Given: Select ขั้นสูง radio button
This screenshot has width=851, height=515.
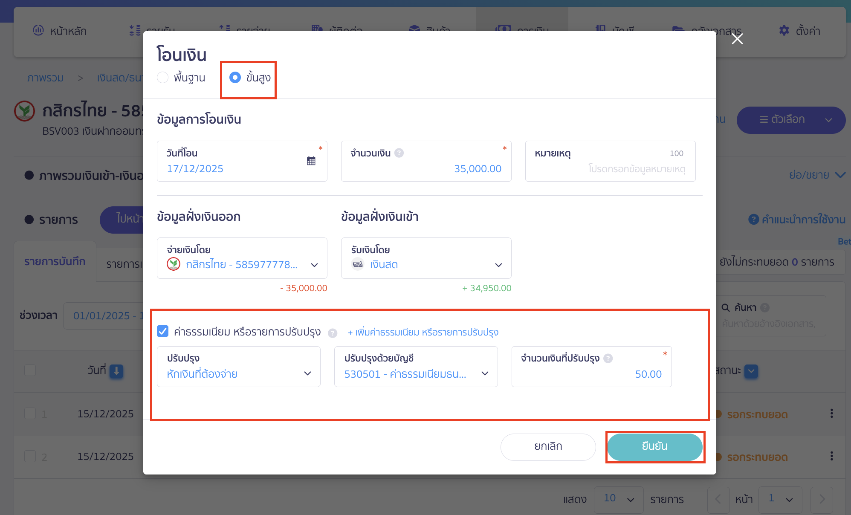Looking at the screenshot, I should click(235, 78).
